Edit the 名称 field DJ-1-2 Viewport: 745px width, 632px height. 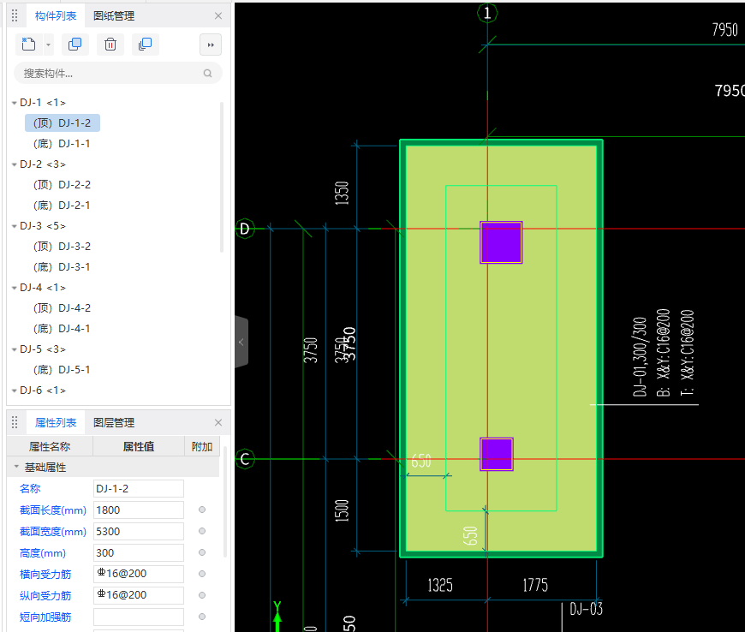pyautogui.click(x=139, y=488)
